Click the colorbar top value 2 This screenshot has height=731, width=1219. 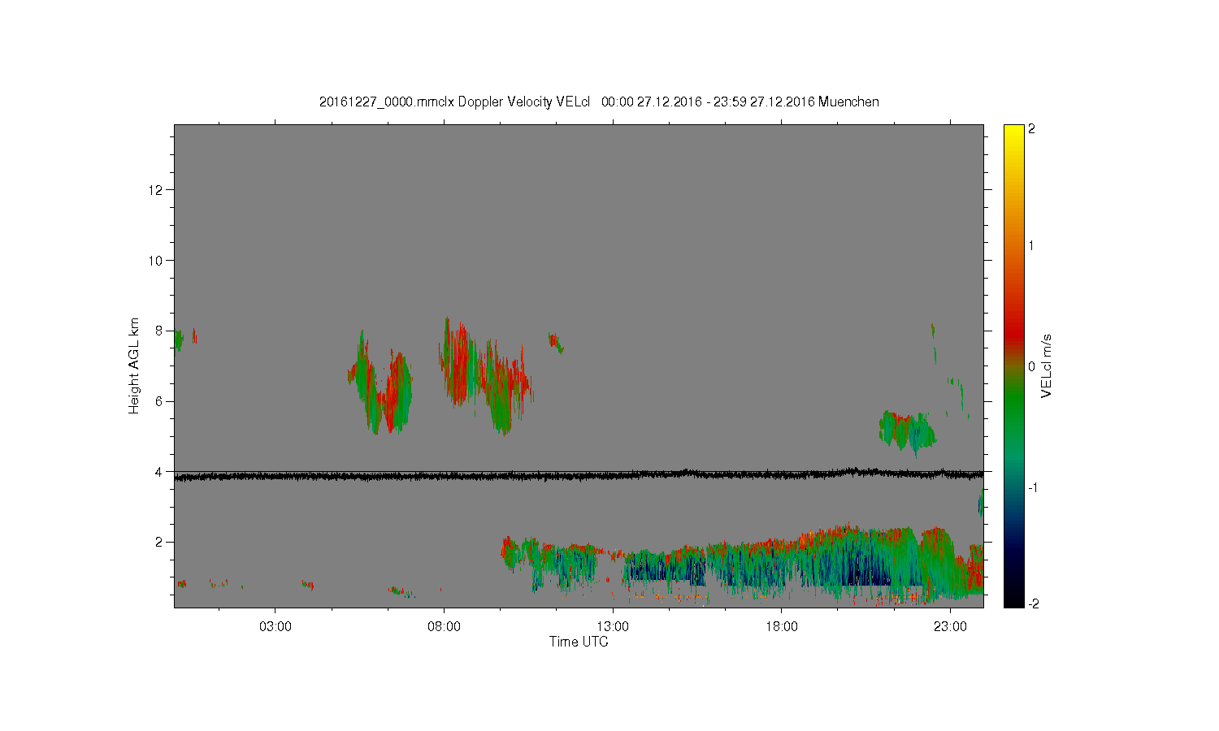point(1032,129)
